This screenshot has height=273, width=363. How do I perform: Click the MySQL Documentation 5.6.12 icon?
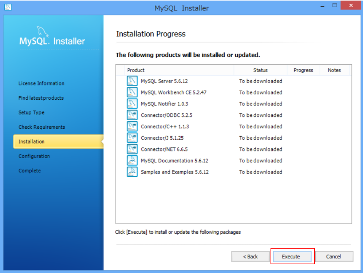[x=132, y=160]
